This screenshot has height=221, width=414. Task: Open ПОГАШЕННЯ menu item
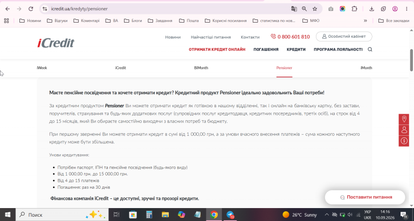click(266, 50)
